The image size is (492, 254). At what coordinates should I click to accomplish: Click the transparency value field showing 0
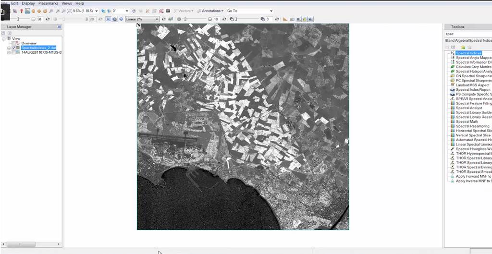269,19
